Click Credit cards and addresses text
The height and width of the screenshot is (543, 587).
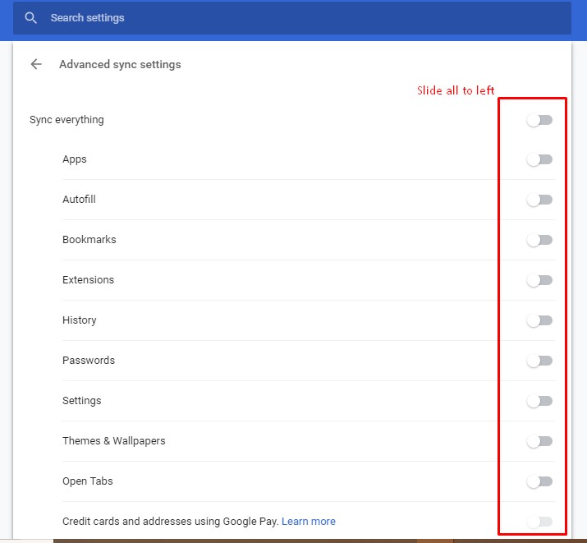(x=170, y=522)
